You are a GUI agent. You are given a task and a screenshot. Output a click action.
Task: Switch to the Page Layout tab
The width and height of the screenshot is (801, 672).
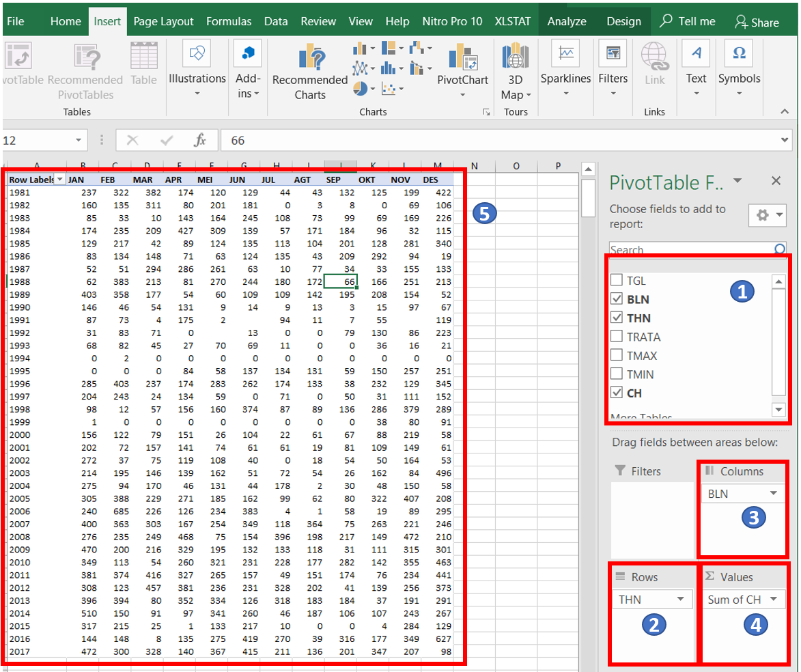[x=163, y=21]
